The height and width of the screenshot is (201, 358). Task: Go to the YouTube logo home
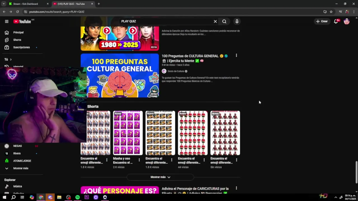[x=22, y=21]
